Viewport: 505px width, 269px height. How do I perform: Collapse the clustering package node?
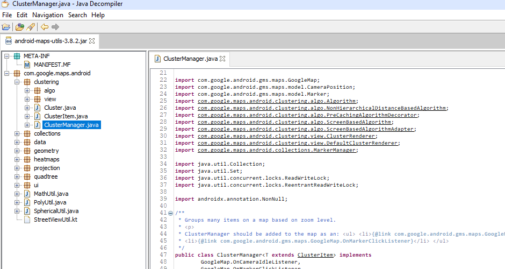pos(17,82)
